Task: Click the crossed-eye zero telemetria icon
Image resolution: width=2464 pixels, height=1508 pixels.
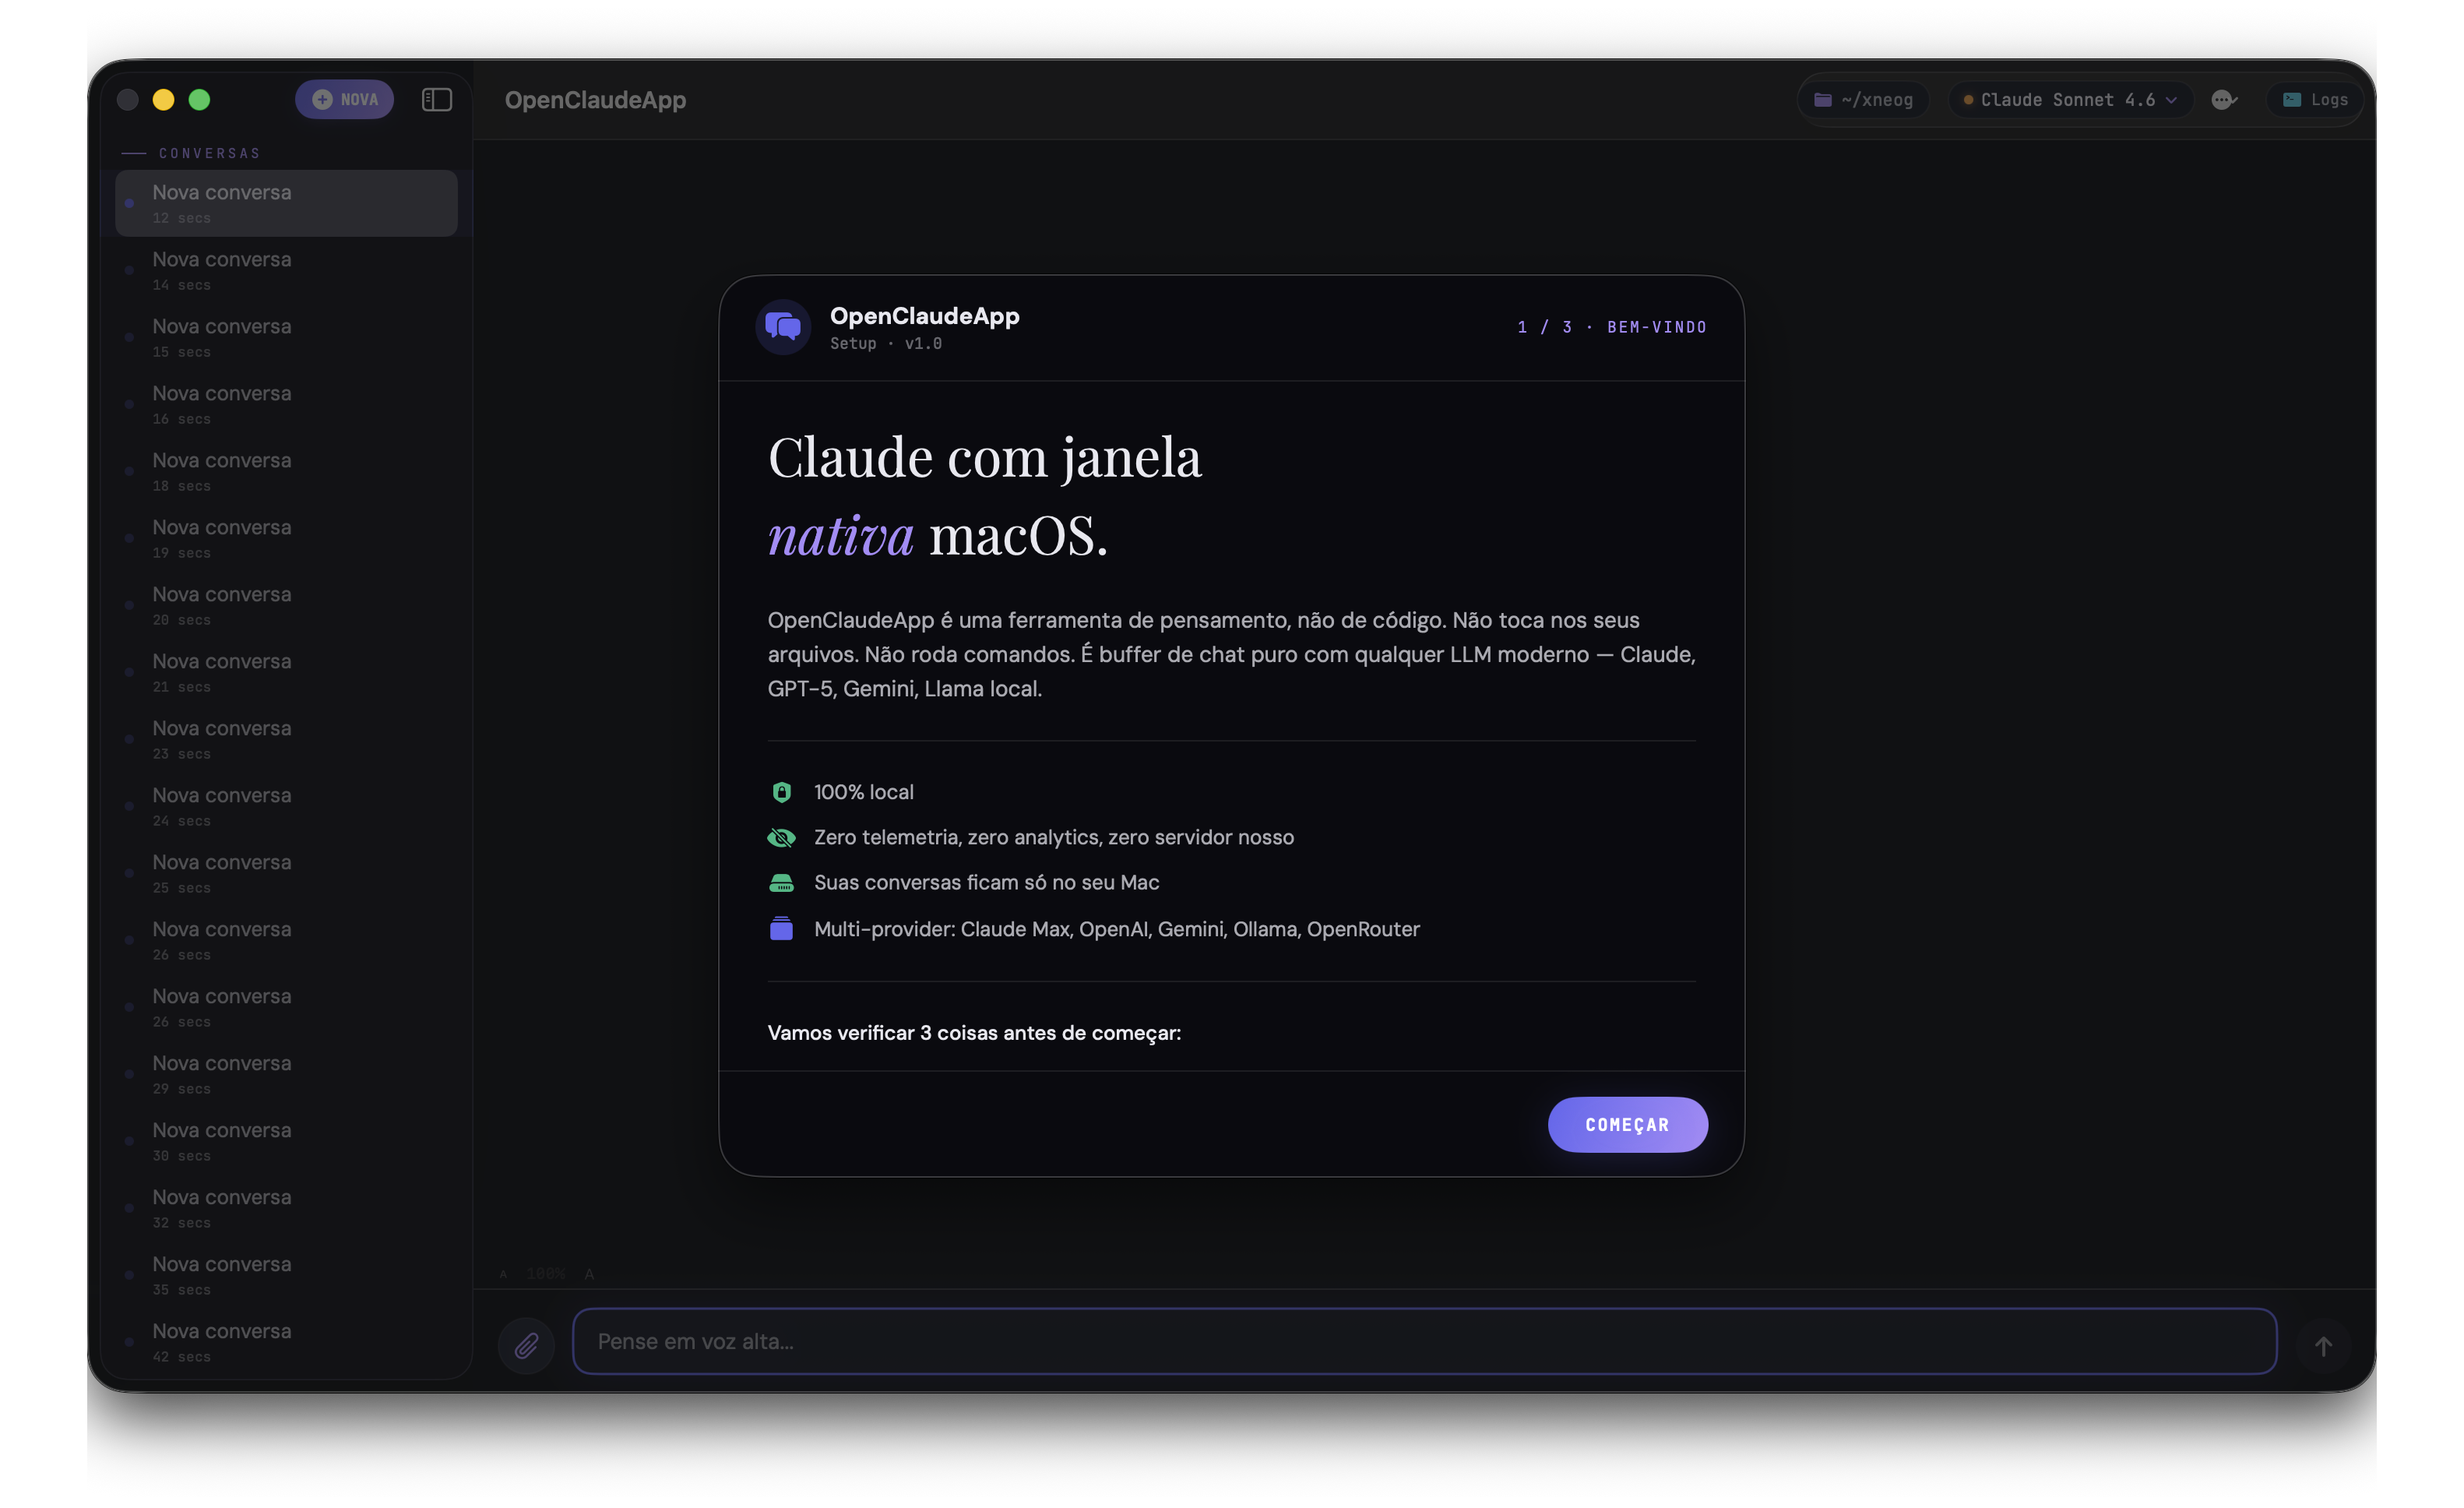Action: tap(781, 837)
